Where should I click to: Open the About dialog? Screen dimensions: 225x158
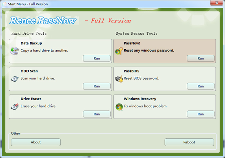[x=36, y=142]
